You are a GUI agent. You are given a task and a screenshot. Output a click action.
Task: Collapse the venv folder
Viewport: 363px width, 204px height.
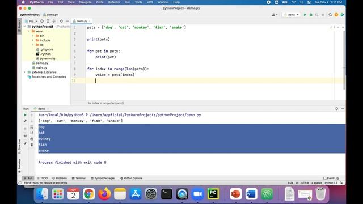tap(29, 31)
